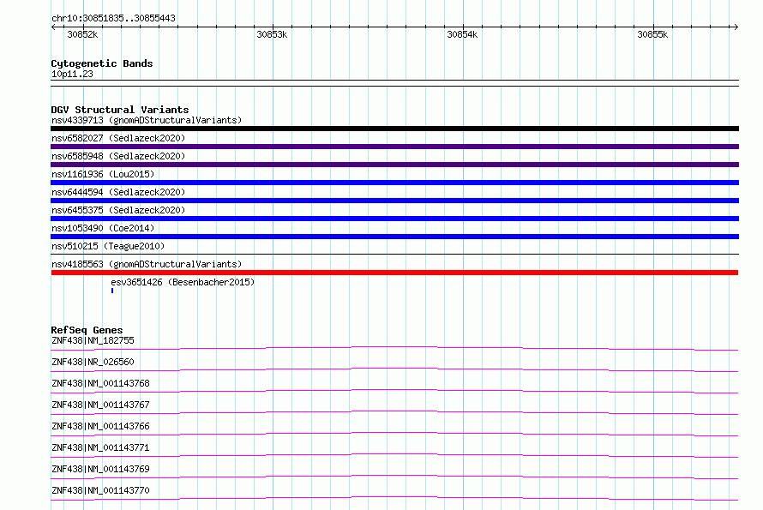This screenshot has width=763, height=510.
Task: Click the 30852k ruler label
Action: [82, 34]
